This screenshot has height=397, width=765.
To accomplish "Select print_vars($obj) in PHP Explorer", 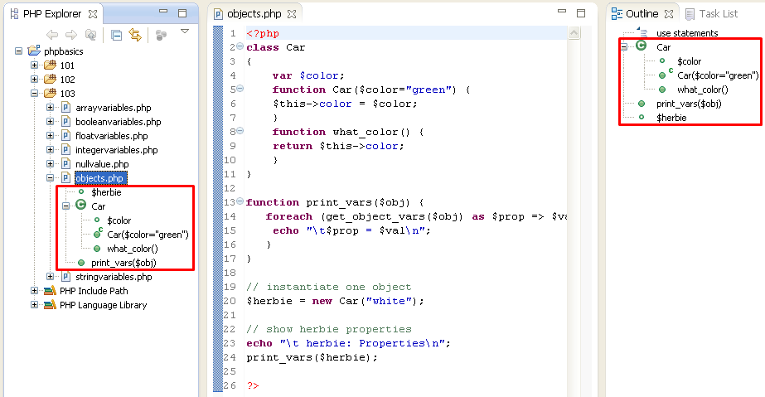I will coord(123,263).
